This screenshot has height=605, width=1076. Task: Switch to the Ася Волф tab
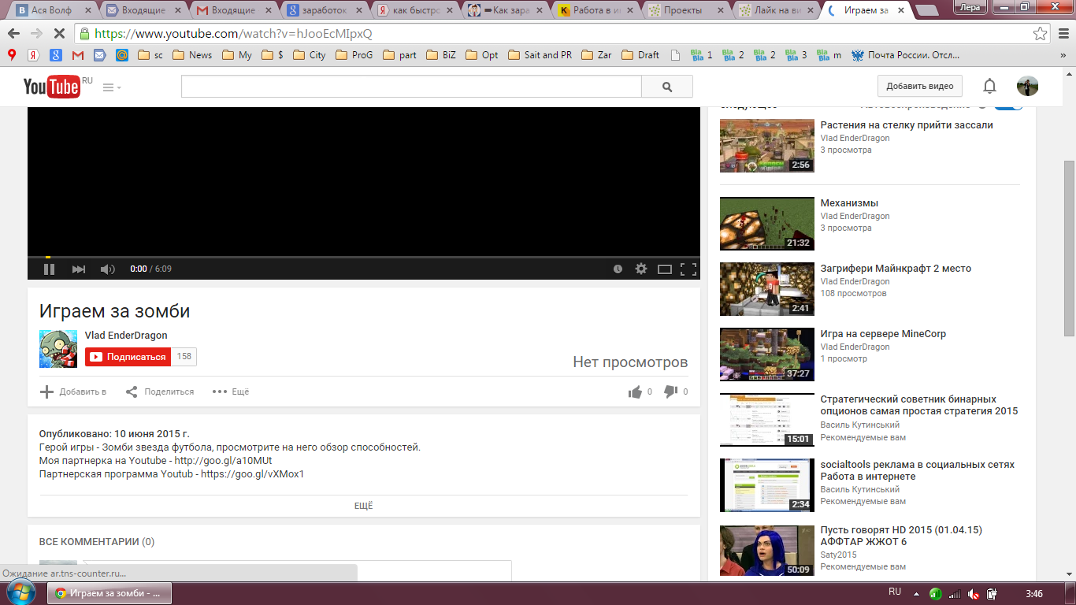54,11
